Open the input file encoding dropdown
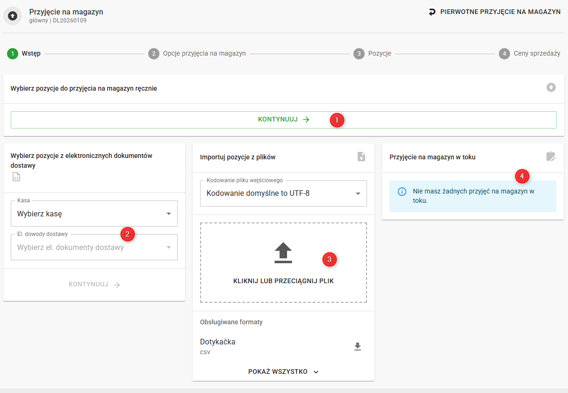The image size is (568, 393). pos(283,193)
